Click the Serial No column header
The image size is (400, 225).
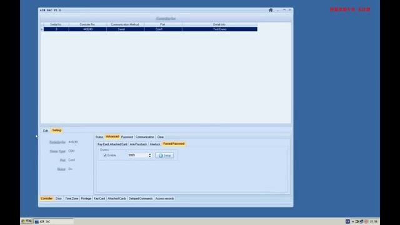pyautogui.click(x=56, y=24)
